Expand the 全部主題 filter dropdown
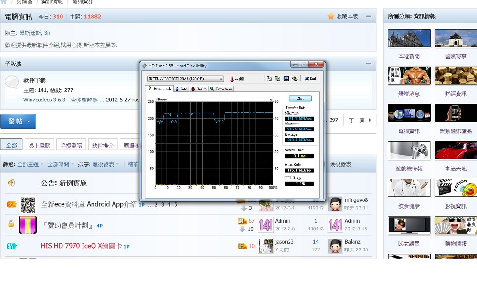The image size is (477, 289). pos(30,164)
